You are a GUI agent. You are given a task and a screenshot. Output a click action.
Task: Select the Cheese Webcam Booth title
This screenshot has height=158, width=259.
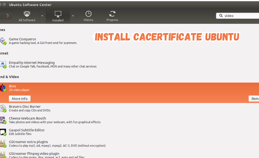point(27,118)
